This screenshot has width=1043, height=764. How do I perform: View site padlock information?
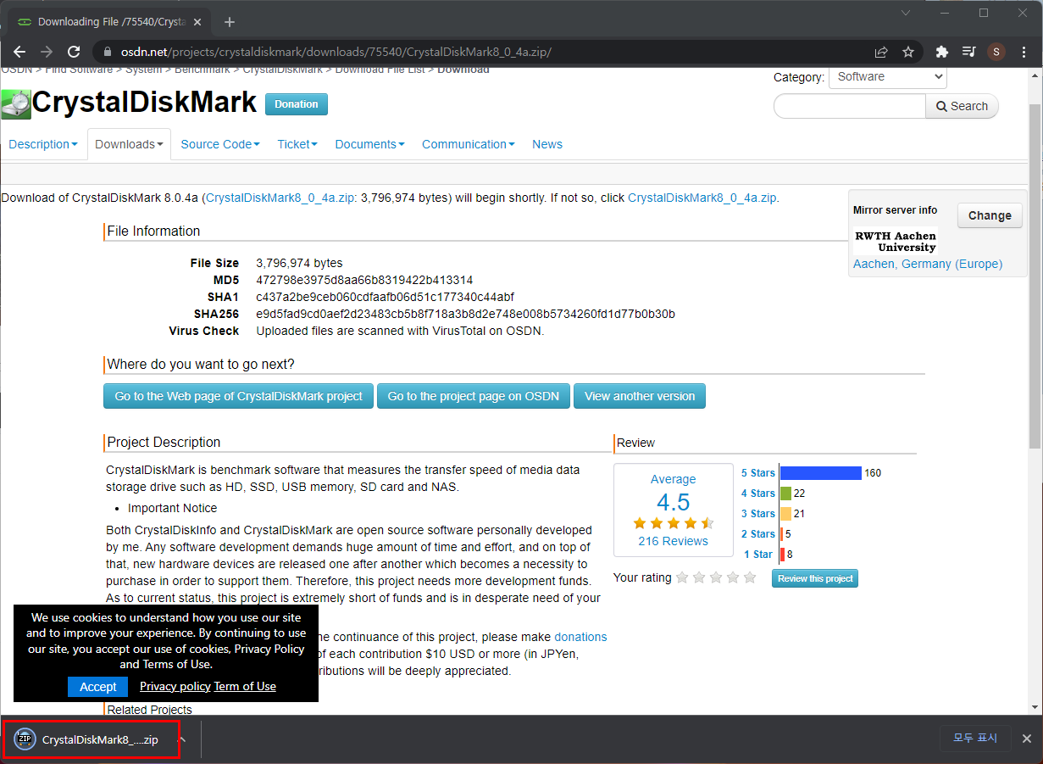106,52
